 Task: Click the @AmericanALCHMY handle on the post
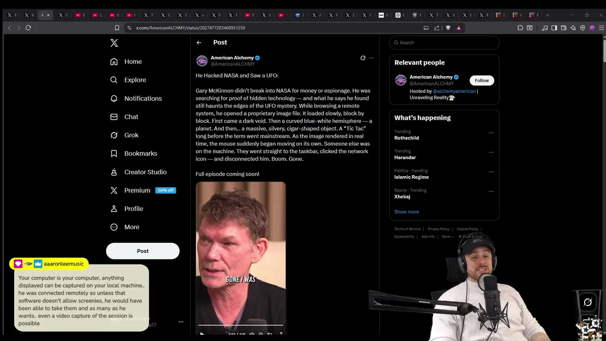233,64
